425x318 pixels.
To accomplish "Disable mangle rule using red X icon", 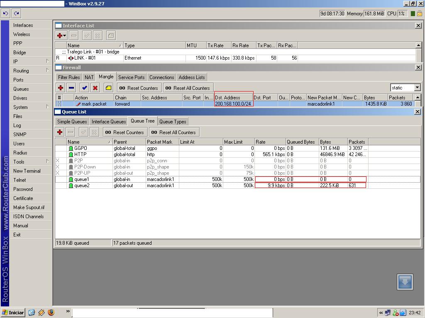I will (95, 88).
